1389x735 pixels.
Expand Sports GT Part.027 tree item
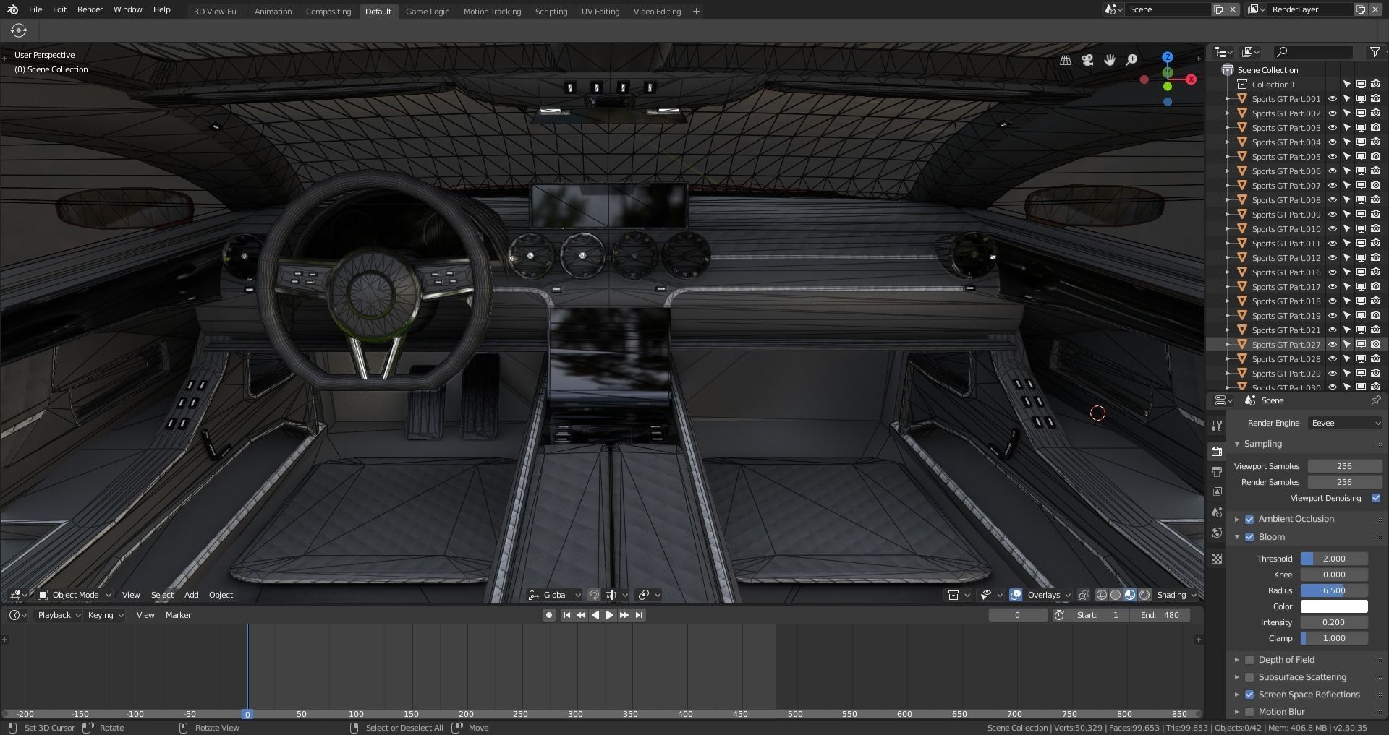pyautogui.click(x=1227, y=345)
